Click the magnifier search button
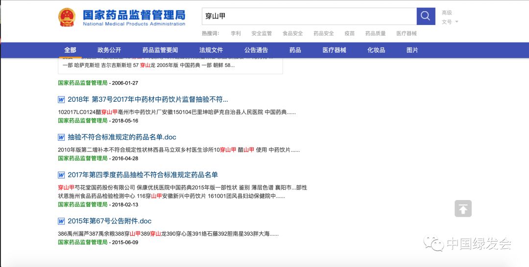 (426, 16)
